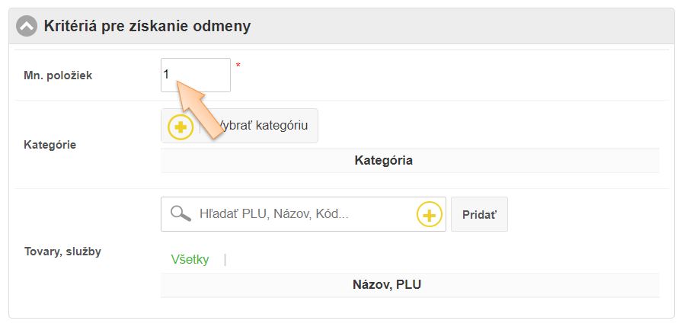
Task: Click the Mn. položiek label
Action: [58, 75]
